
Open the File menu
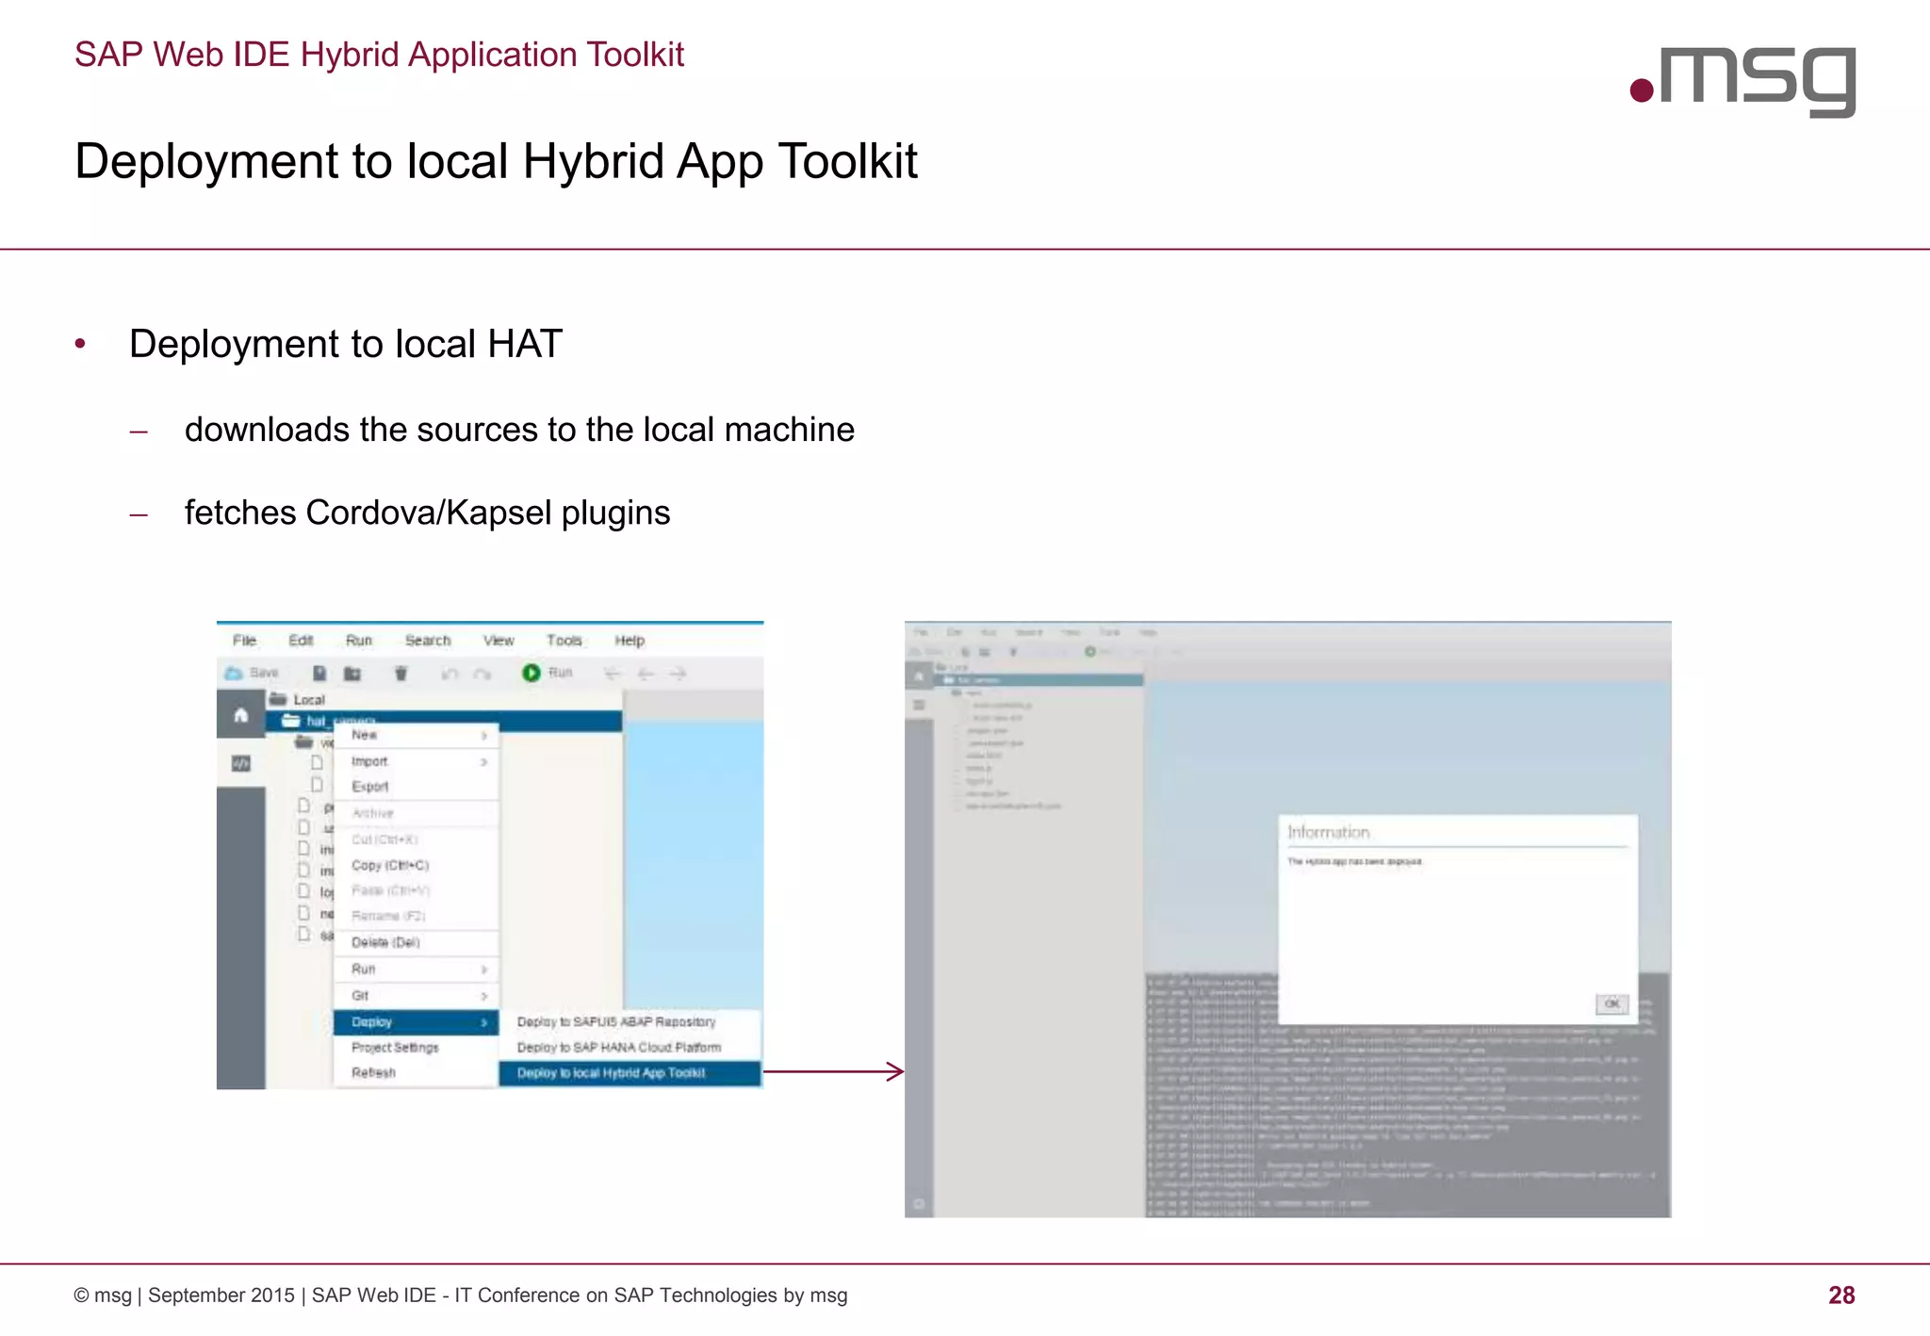point(244,641)
